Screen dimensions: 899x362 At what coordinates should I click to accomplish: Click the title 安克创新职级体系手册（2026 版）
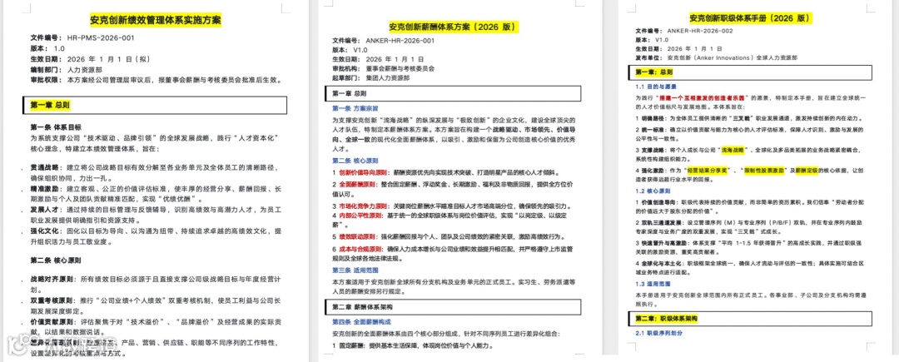coord(752,17)
